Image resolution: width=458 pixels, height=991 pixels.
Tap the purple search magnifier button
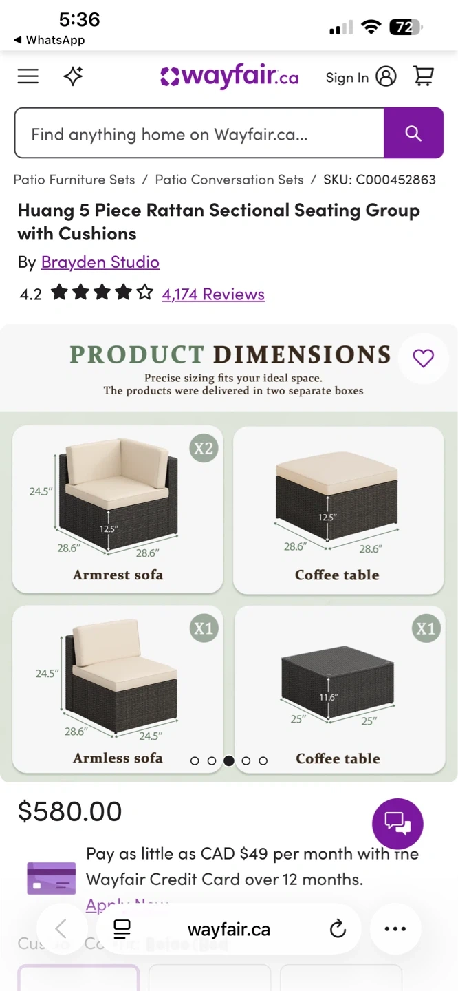point(413,133)
